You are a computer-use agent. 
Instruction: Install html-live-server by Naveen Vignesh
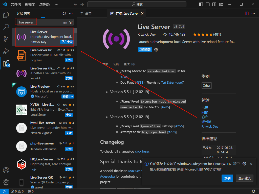[69, 133]
